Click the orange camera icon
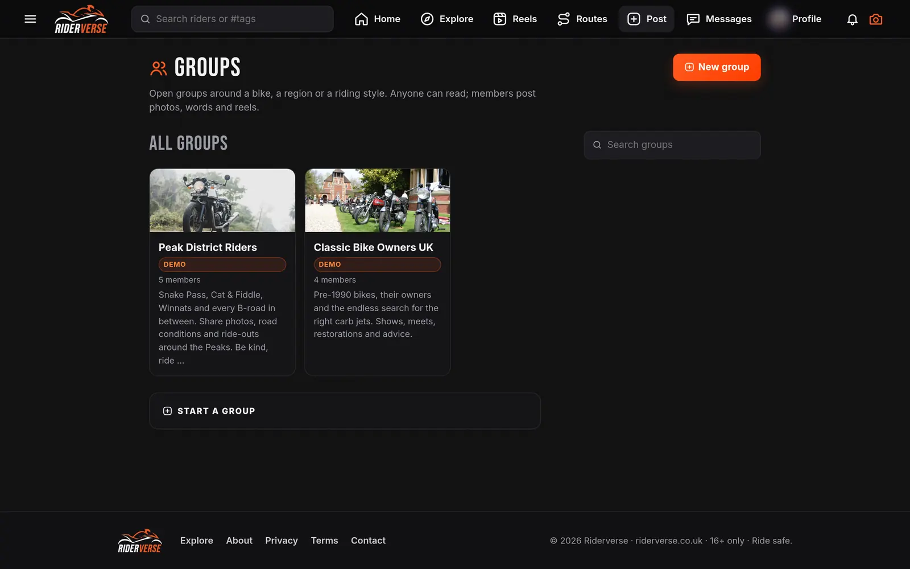 [x=876, y=19]
